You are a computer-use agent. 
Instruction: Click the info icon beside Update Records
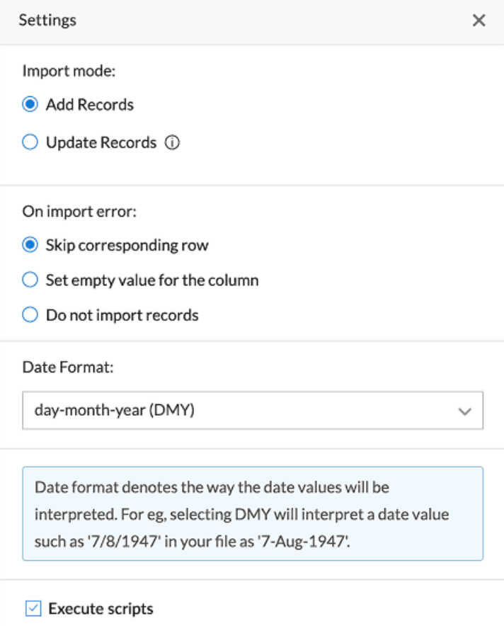pyautogui.click(x=172, y=143)
